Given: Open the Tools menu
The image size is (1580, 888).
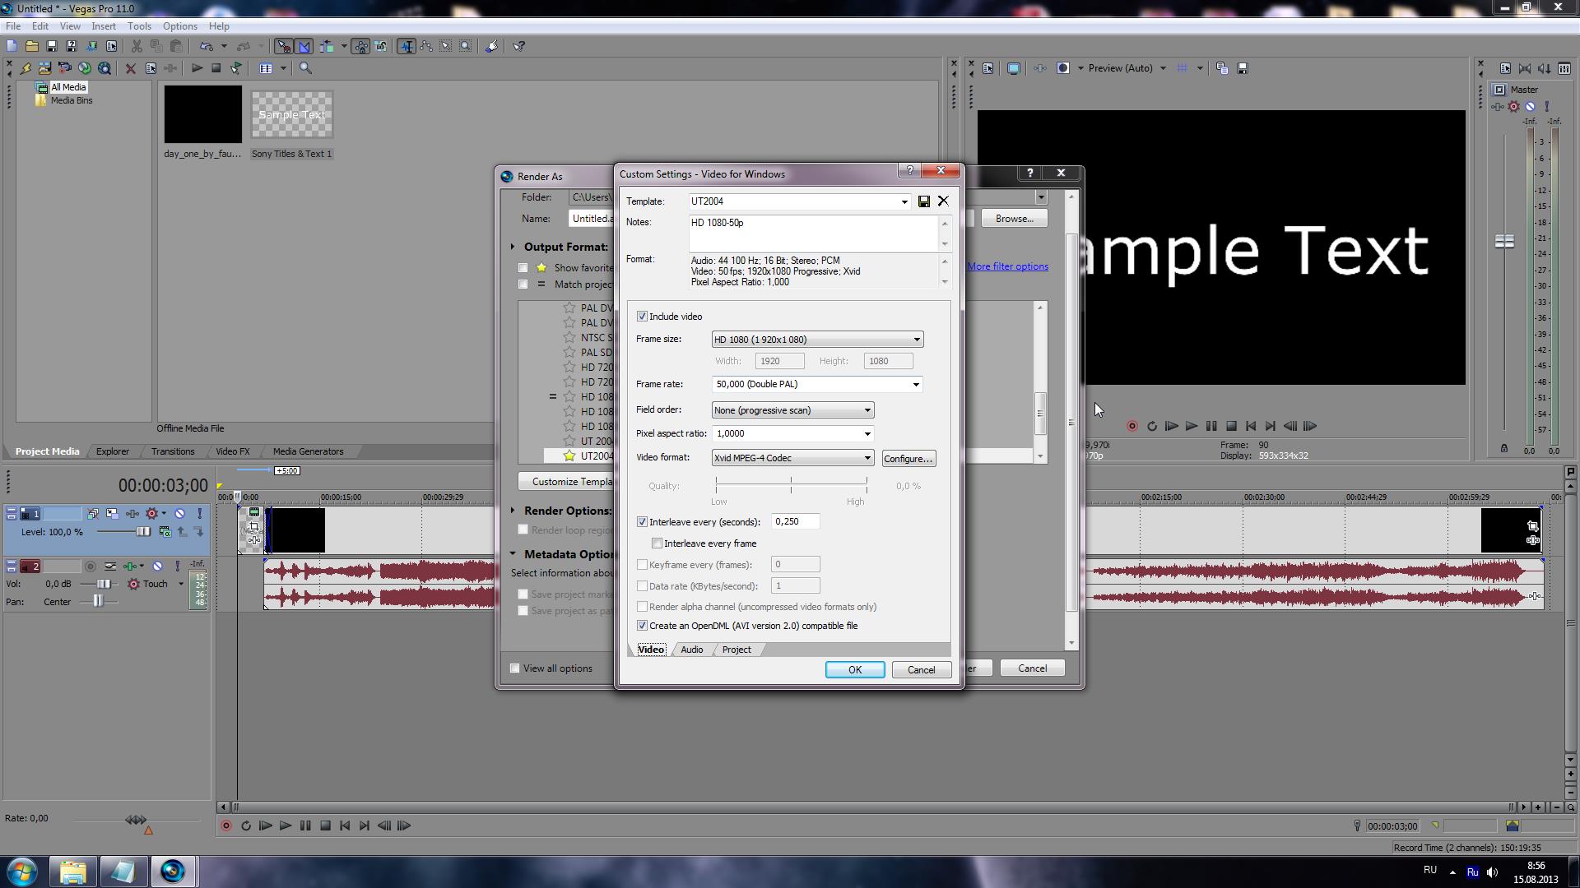Looking at the screenshot, I should (x=138, y=26).
